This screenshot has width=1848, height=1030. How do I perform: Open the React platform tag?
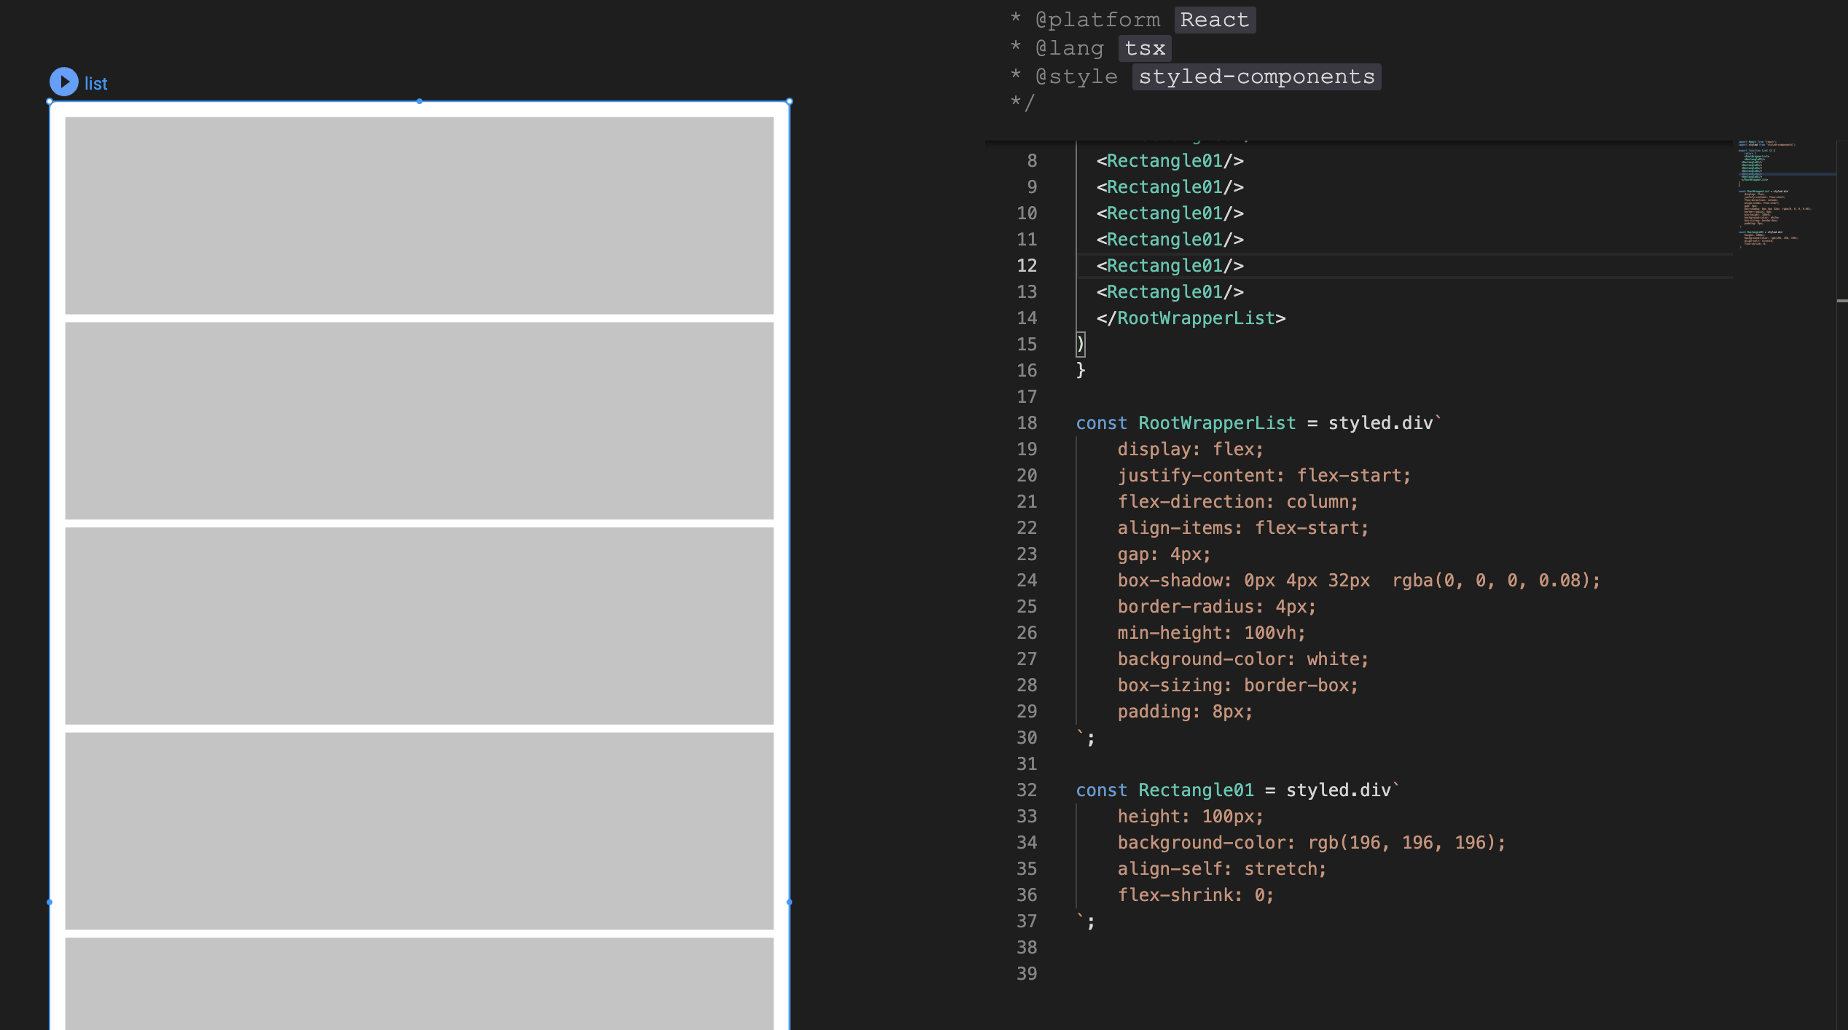(x=1214, y=20)
